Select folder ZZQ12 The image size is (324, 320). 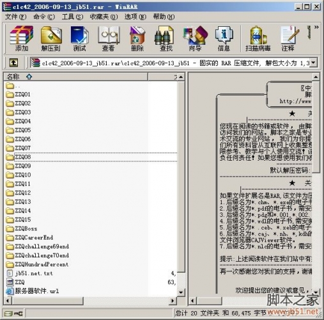19,193
